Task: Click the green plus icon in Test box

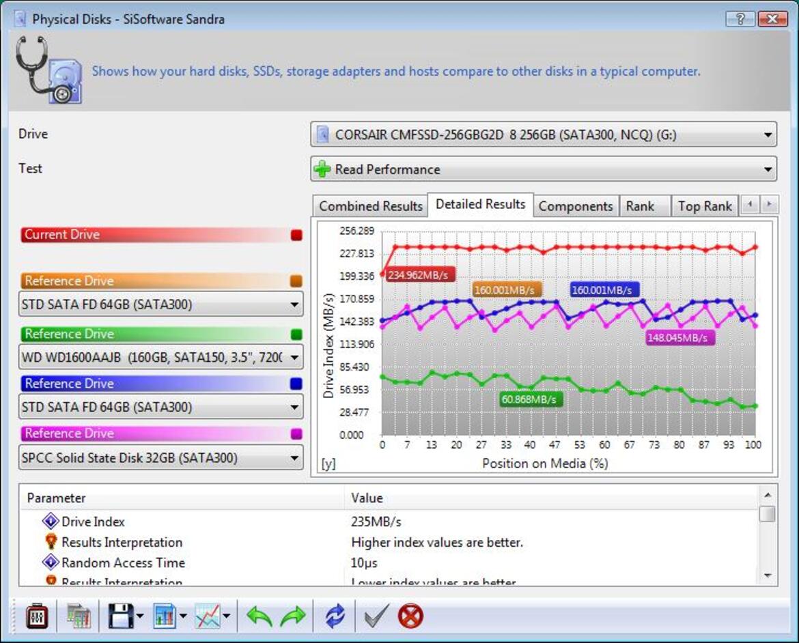Action: 322,169
